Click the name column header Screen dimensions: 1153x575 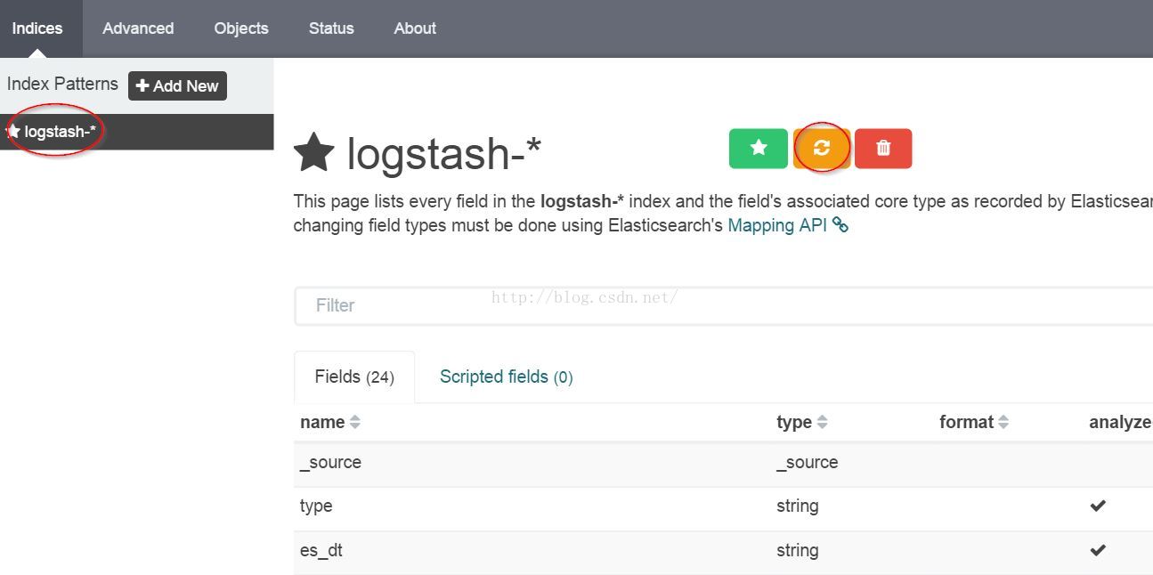click(x=322, y=422)
